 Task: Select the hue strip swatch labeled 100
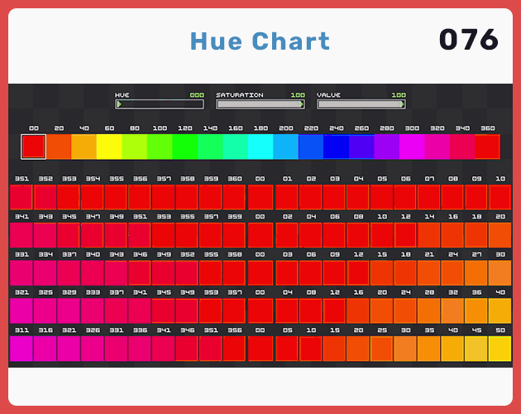click(x=160, y=147)
